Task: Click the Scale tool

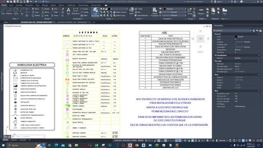Action: pos(45,16)
